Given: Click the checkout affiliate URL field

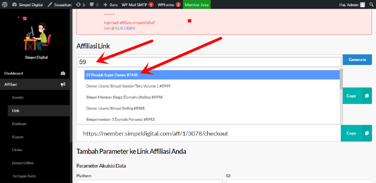Looking at the screenshot, I should (x=209, y=133).
